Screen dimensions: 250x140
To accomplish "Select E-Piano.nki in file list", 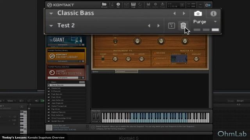I will point(66,91).
